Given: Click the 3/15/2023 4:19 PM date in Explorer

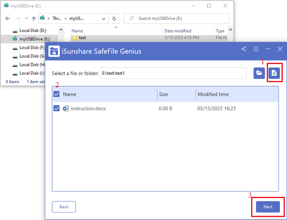Looking at the screenshot, I should point(181,38).
